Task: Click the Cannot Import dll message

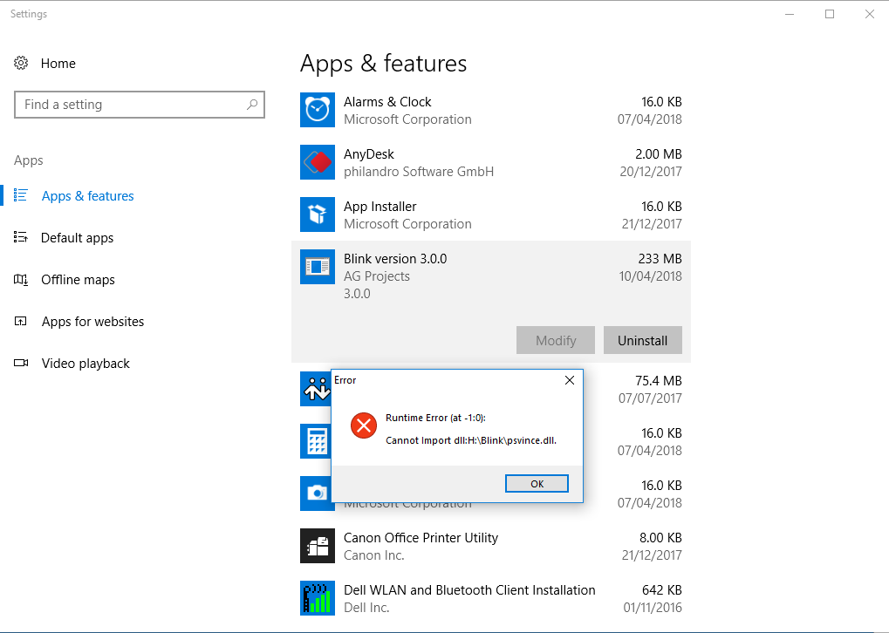Action: click(471, 440)
